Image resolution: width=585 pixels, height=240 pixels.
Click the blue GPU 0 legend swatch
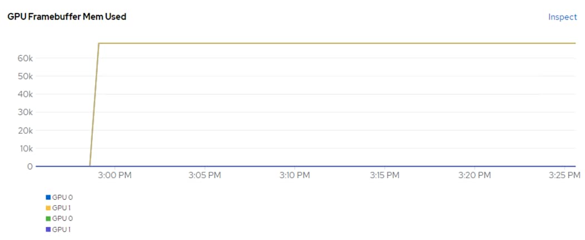[x=48, y=197]
